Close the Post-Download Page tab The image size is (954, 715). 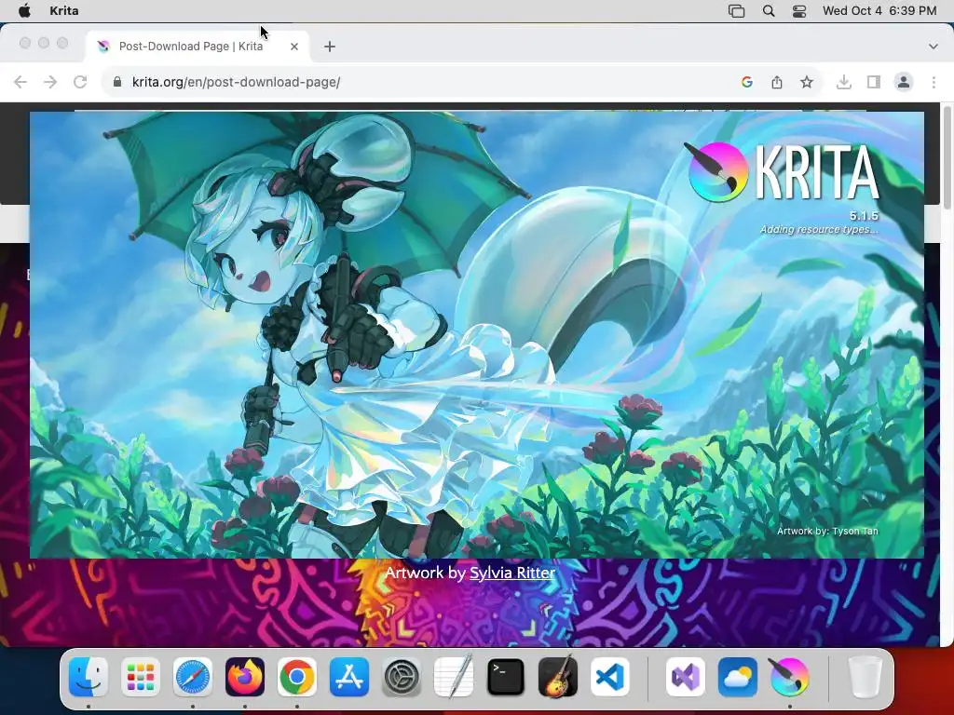[x=294, y=47]
